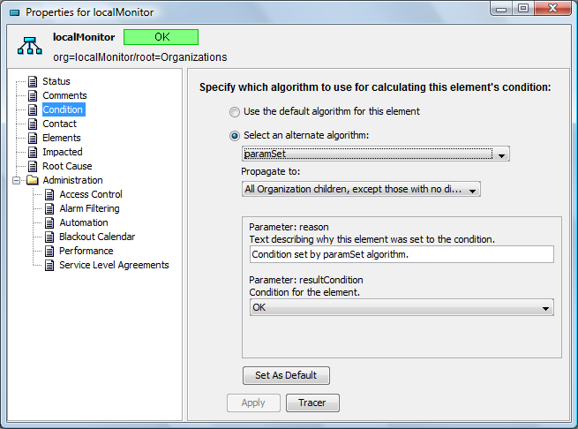Click the green OK status indicator
578x429 pixels.
pos(161,37)
